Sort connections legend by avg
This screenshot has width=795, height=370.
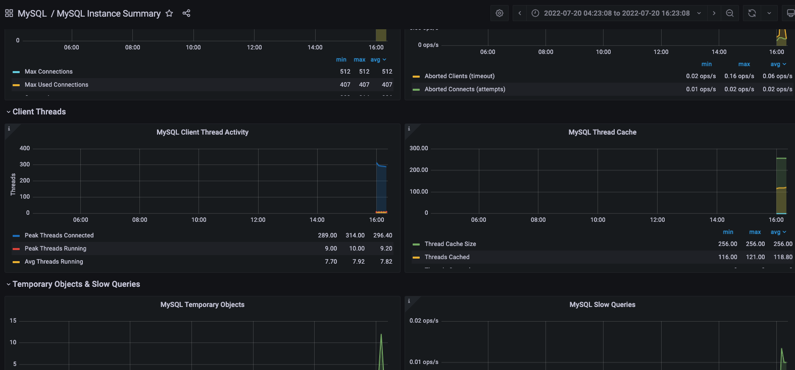click(x=378, y=59)
